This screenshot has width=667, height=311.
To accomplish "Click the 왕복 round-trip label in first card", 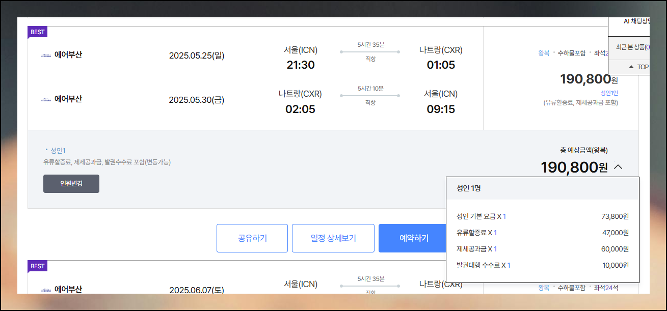I will [x=544, y=53].
